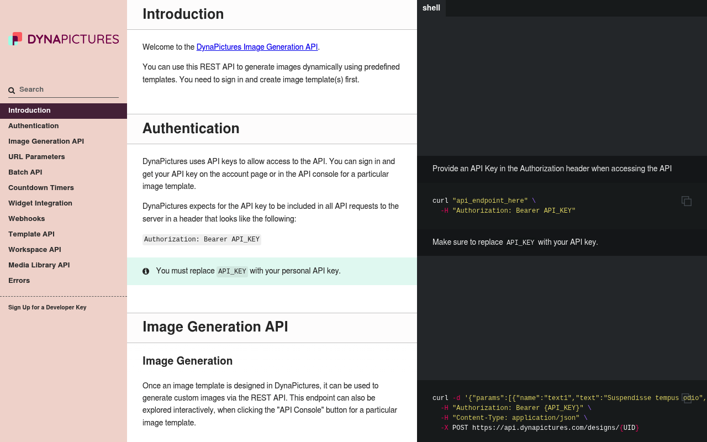Open Batch API sidebar entry
The width and height of the screenshot is (707, 442).
tap(64, 172)
